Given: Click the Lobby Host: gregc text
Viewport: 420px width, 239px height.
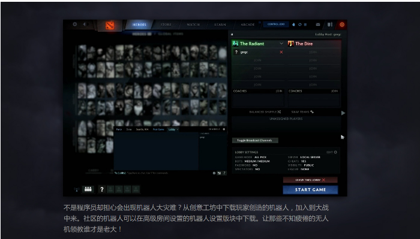Looking at the screenshot, I should tap(328, 34).
